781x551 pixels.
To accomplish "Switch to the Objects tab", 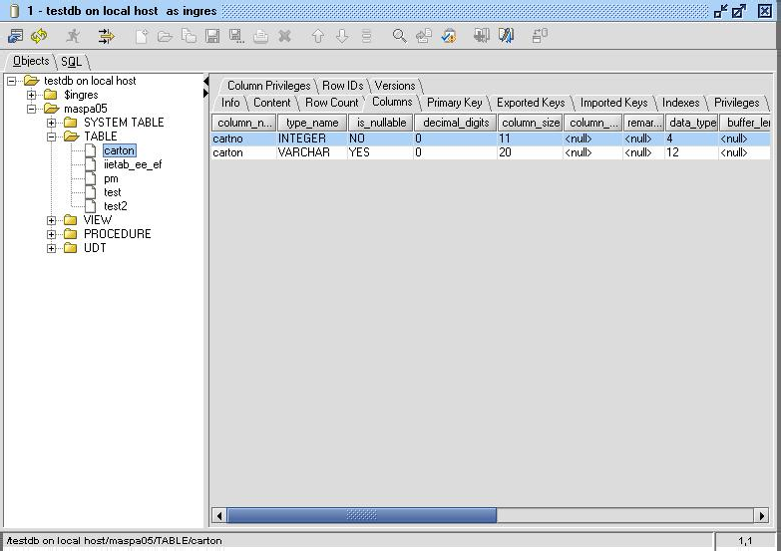I will pos(31,61).
